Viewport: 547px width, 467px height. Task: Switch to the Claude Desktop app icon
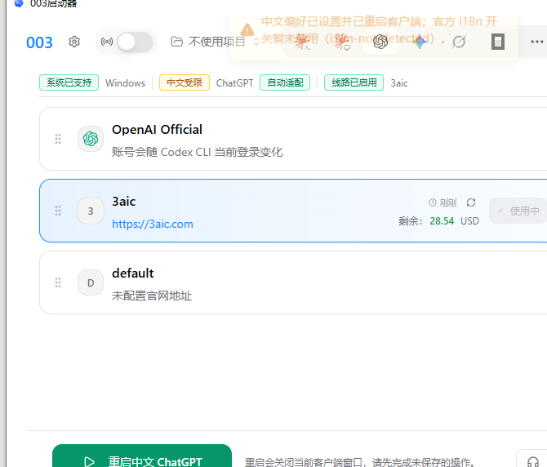tap(342, 42)
